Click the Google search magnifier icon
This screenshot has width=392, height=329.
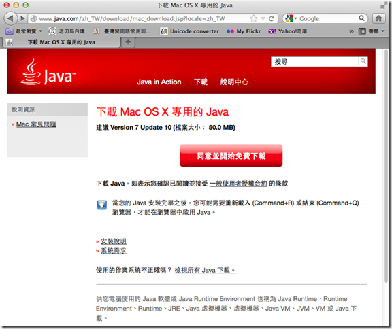361,18
